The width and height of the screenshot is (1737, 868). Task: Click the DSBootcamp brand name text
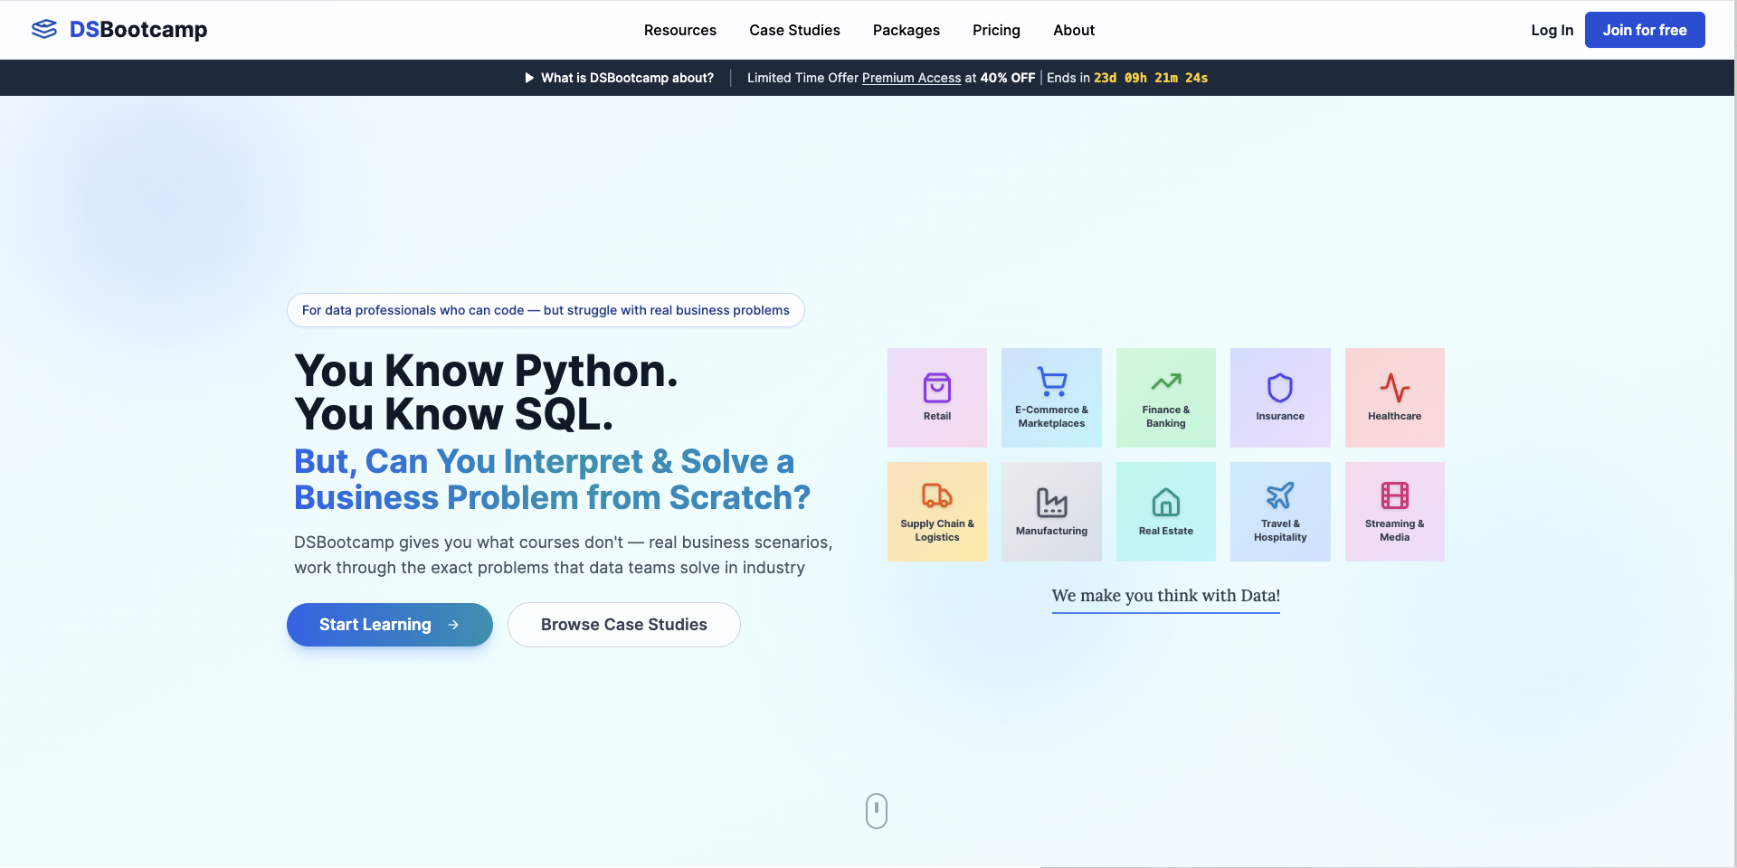click(x=138, y=30)
